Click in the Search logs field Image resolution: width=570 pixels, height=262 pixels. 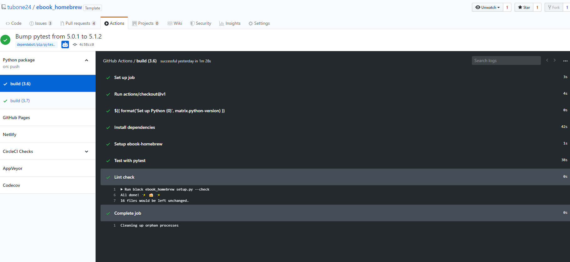(506, 60)
